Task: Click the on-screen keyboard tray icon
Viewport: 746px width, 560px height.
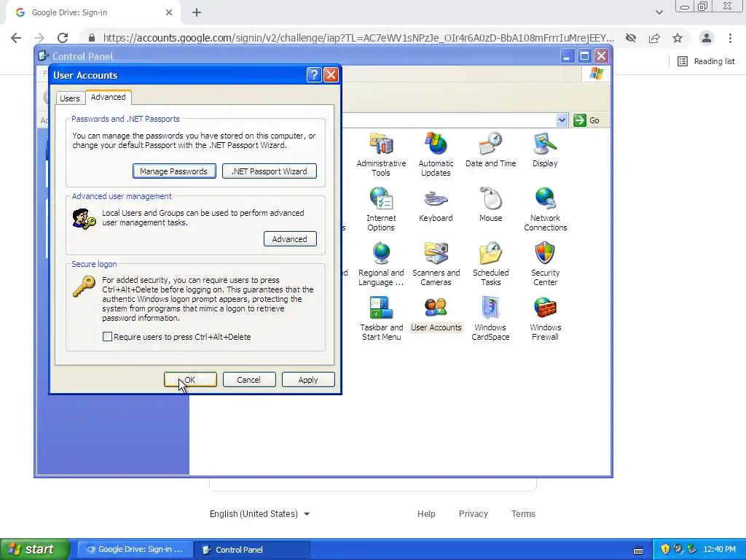Action: click(x=638, y=550)
